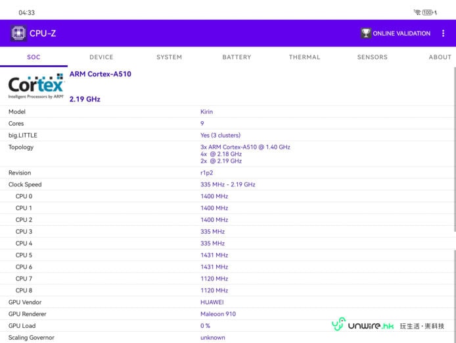Click the Cores label
456x343 pixels.
[x=16, y=124]
